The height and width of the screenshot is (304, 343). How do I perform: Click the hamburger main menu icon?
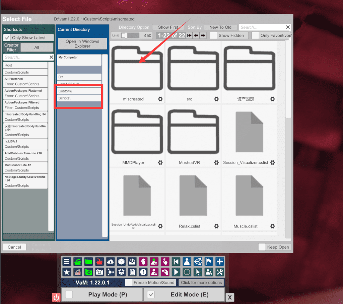[67, 262]
